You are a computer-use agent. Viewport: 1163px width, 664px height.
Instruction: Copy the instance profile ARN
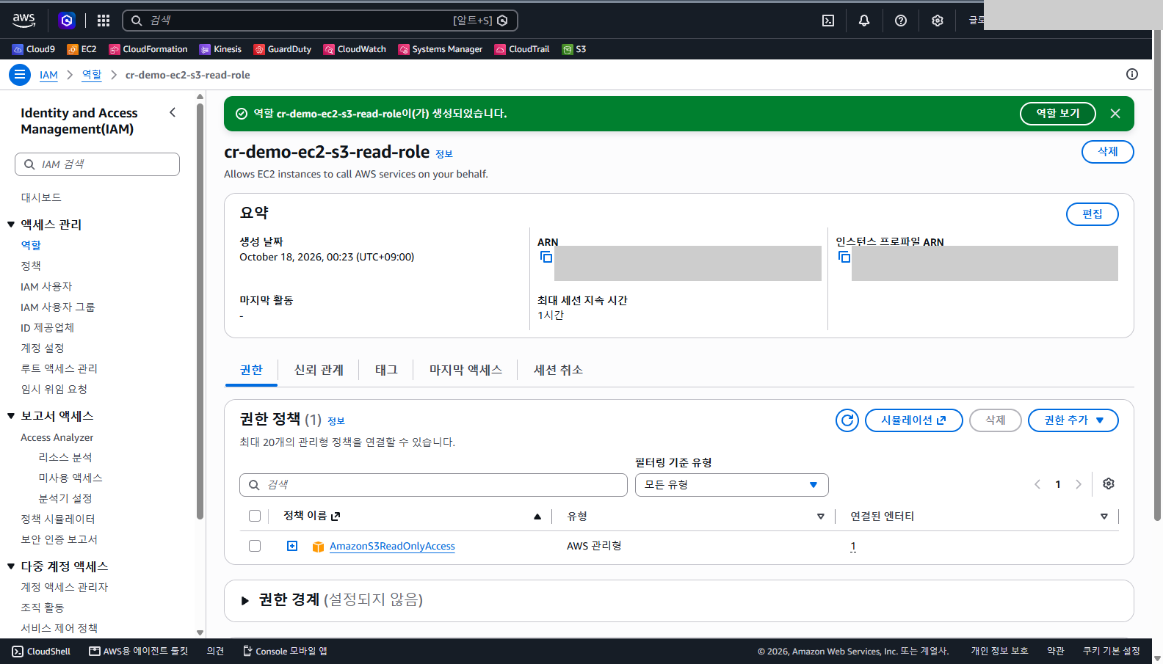click(x=844, y=257)
